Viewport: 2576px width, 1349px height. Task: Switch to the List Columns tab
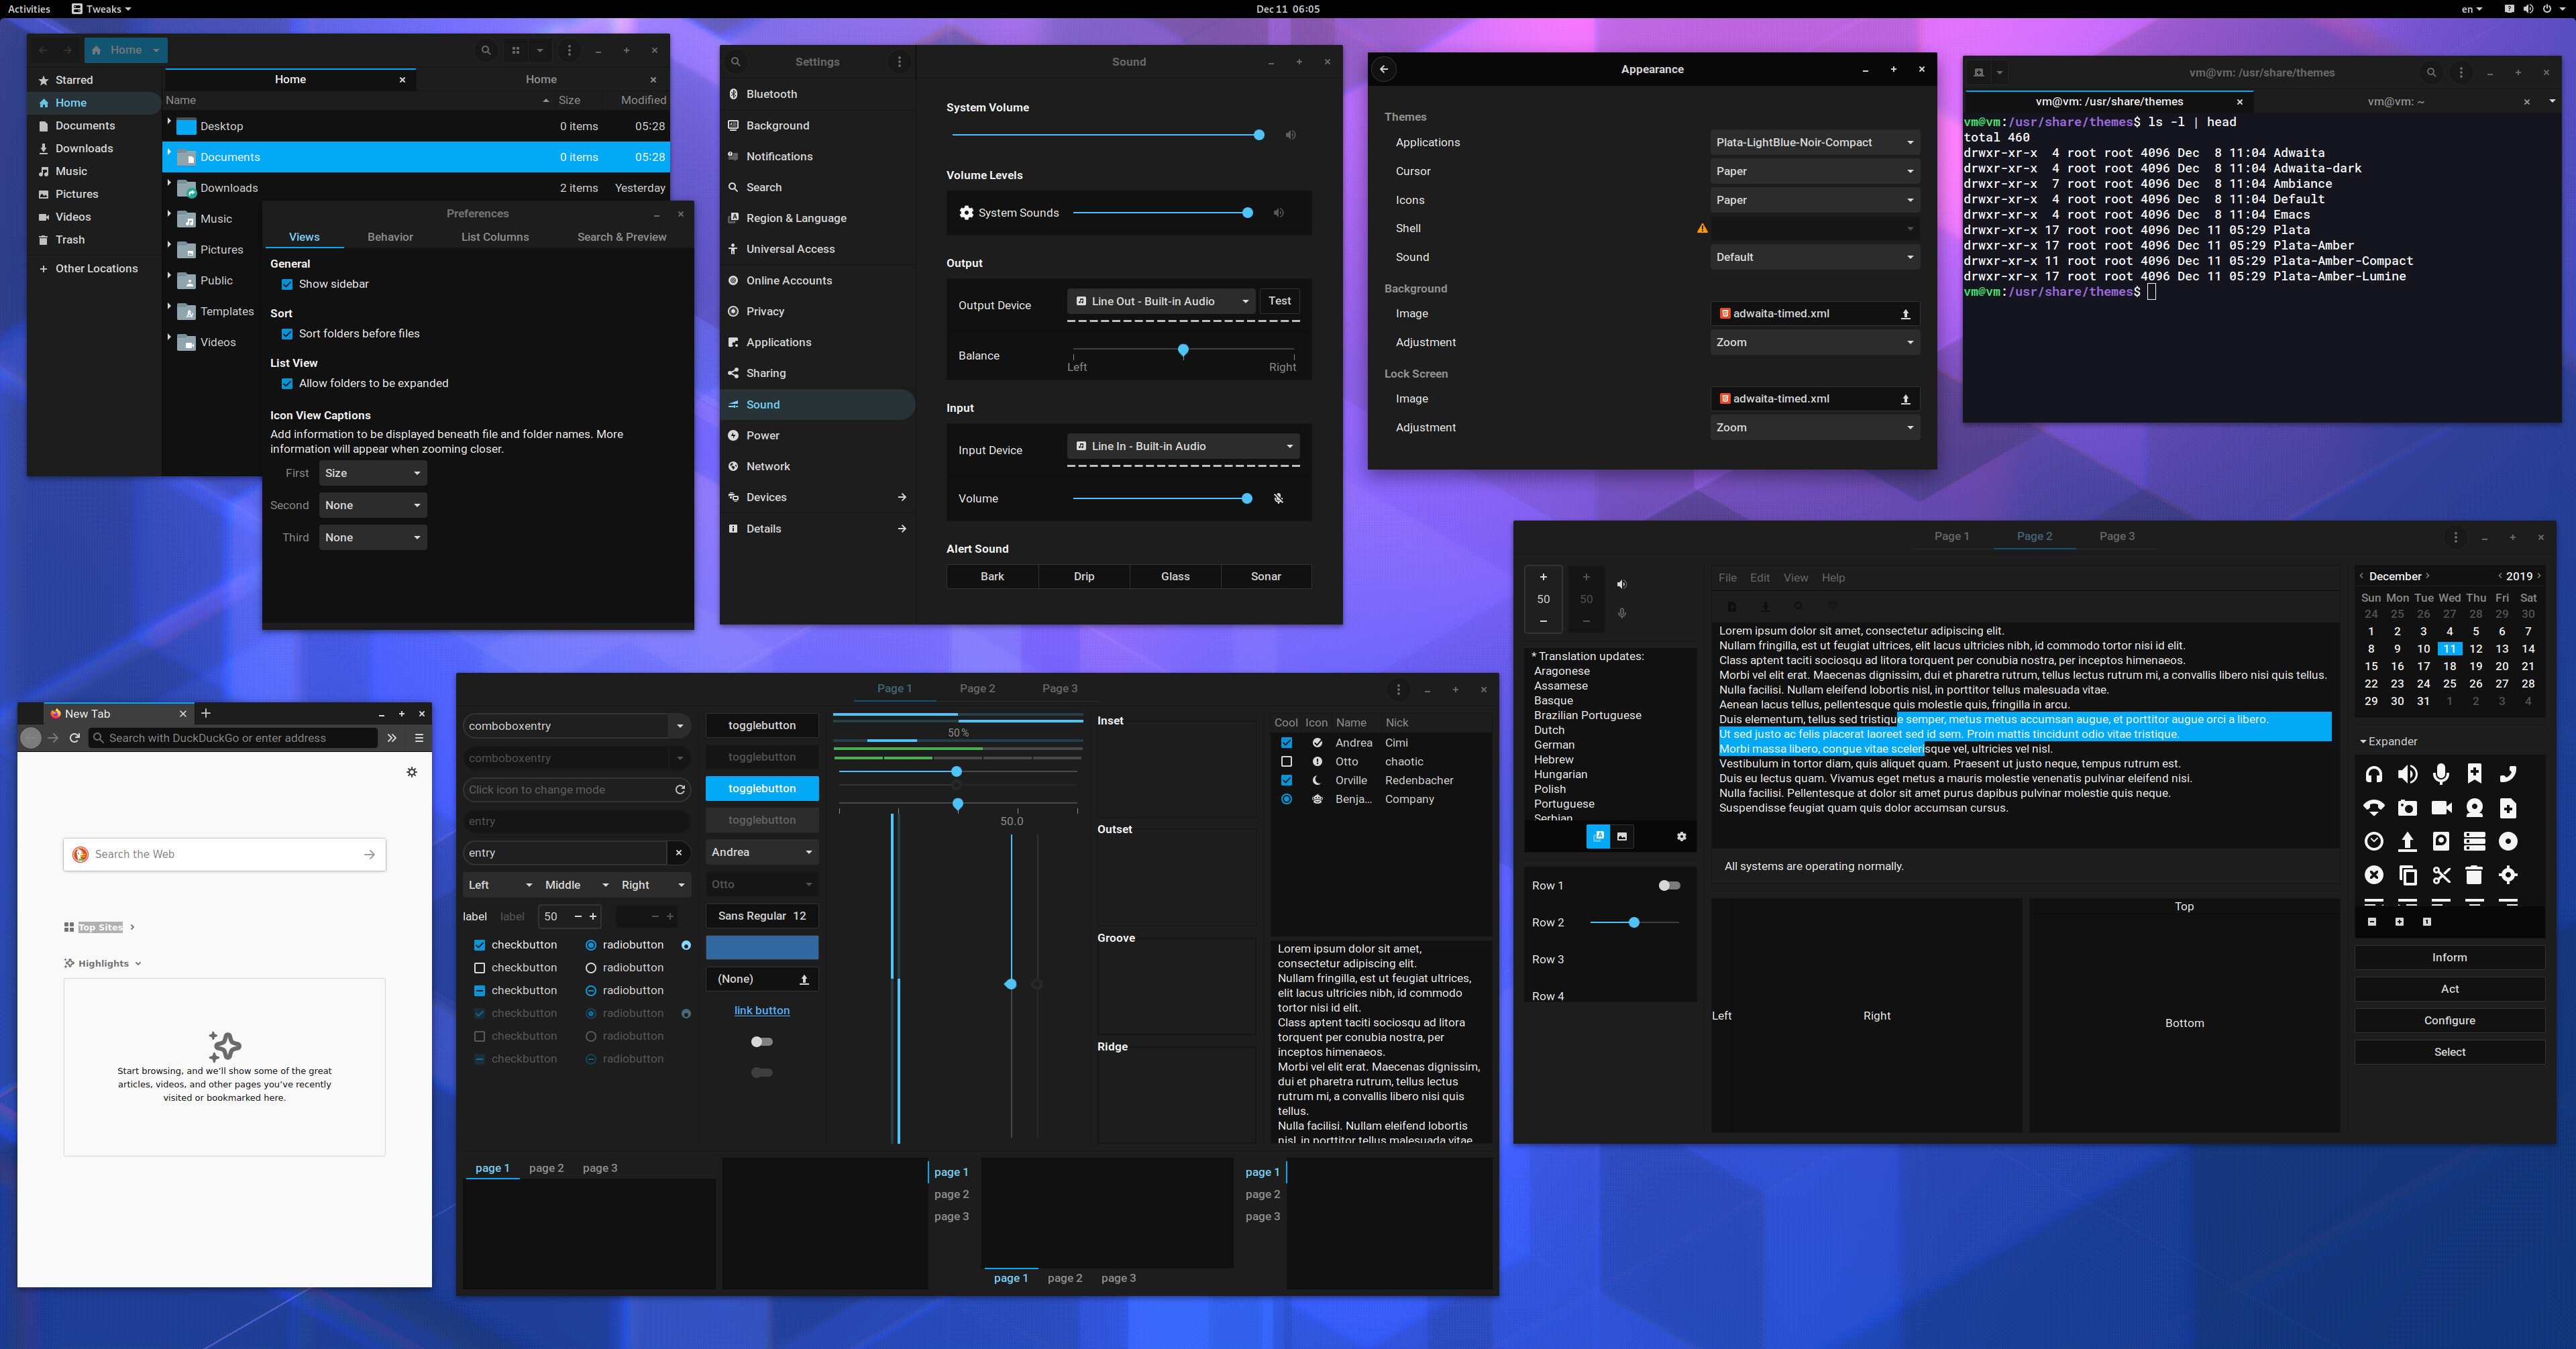495,237
